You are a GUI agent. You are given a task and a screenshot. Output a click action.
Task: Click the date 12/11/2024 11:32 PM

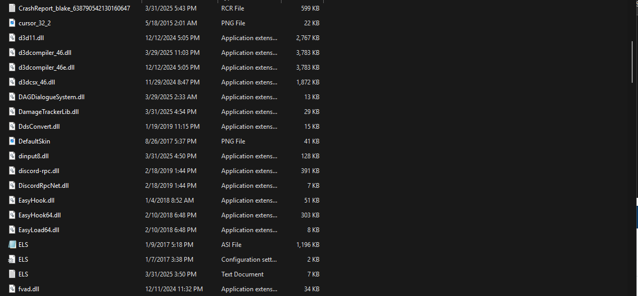pyautogui.click(x=174, y=289)
